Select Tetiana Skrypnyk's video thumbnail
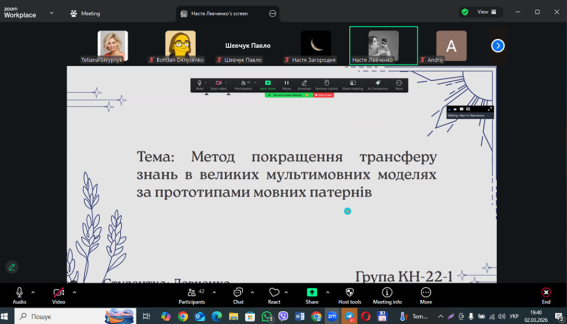The width and height of the screenshot is (567, 324). pos(112,46)
